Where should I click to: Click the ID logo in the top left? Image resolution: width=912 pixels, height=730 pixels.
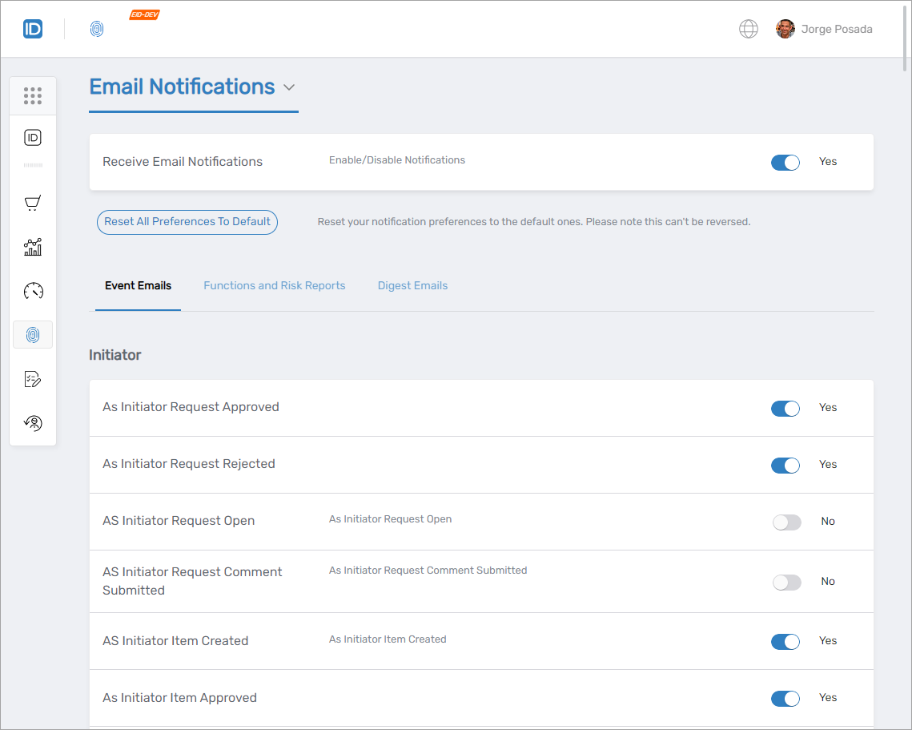pos(32,28)
